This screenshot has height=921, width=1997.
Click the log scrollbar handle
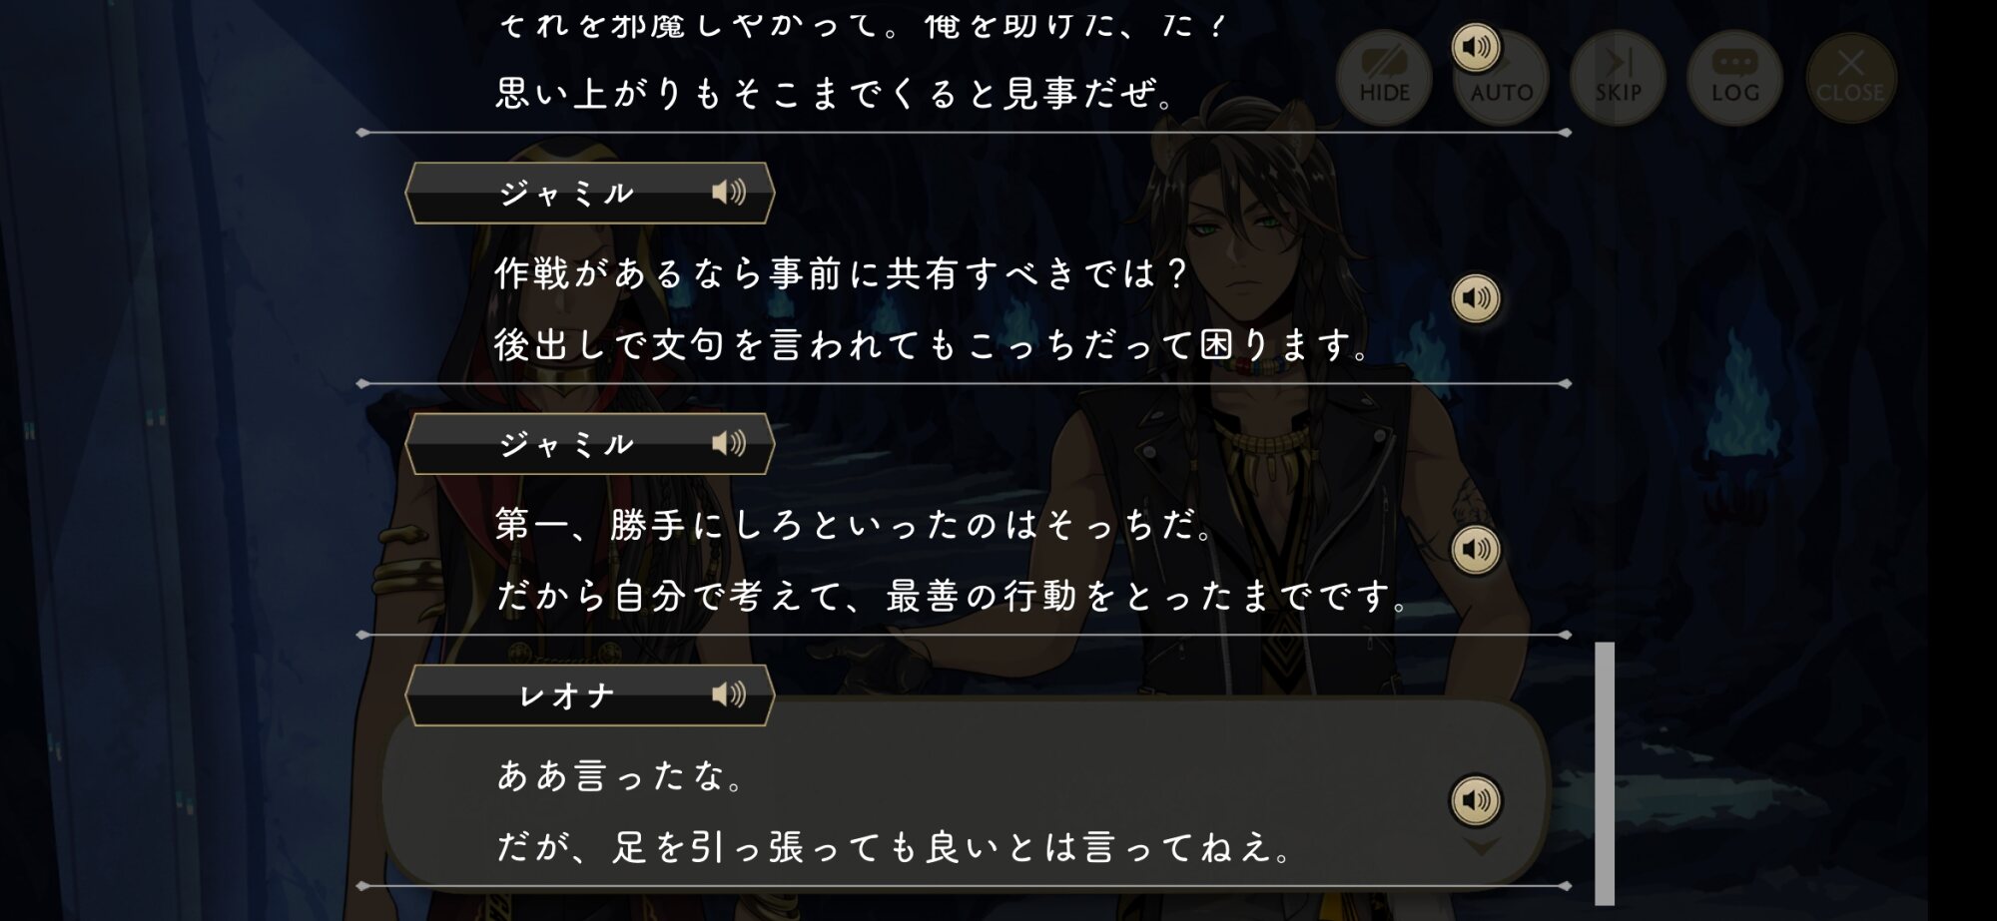click(x=1605, y=773)
